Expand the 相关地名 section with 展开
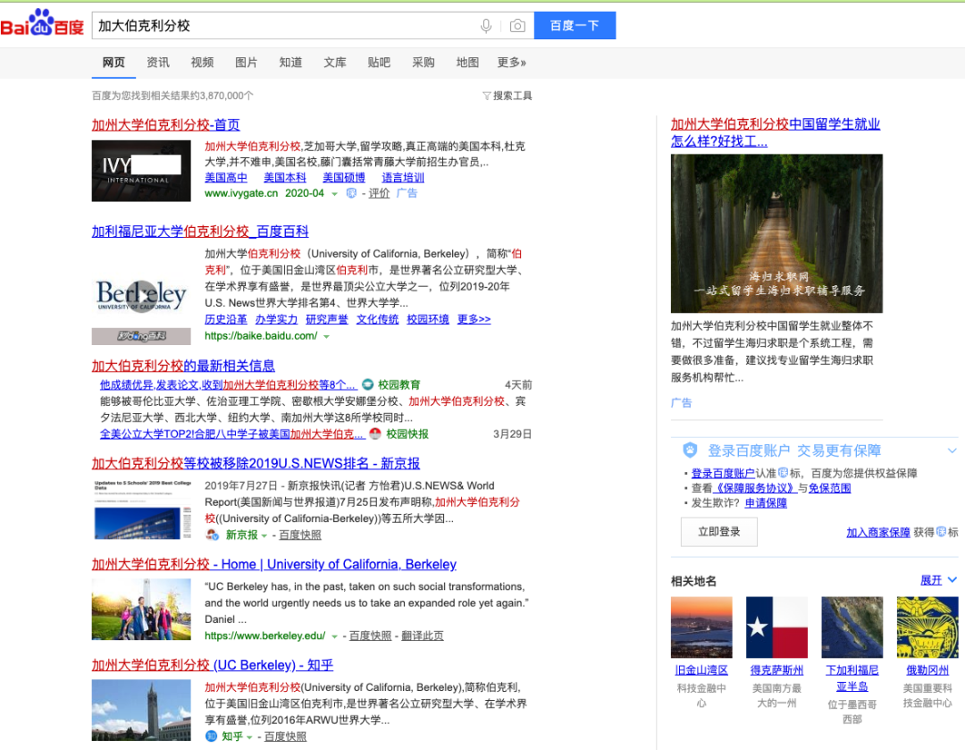 tap(938, 580)
